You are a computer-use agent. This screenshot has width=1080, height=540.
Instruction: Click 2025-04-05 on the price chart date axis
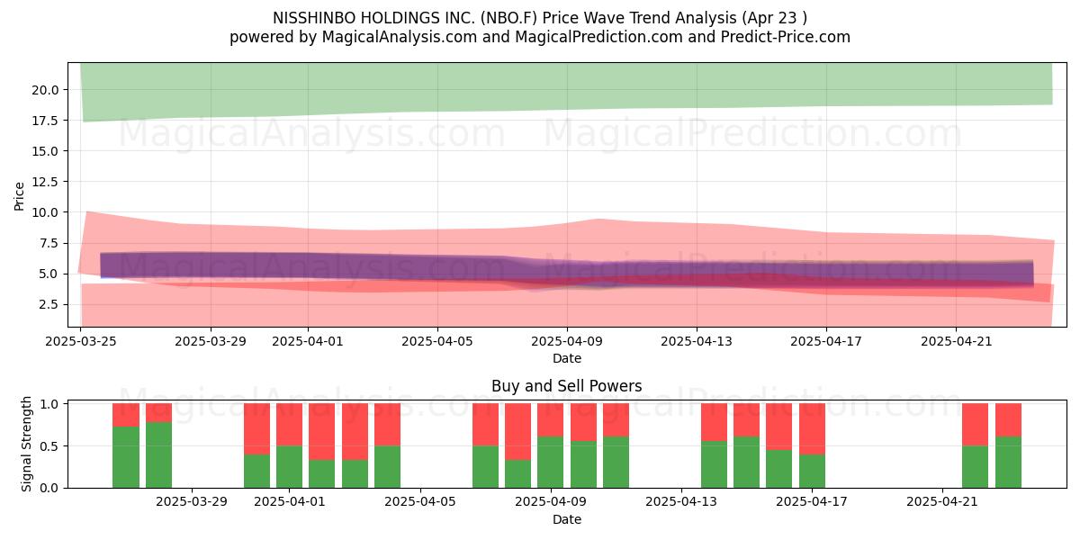click(x=437, y=342)
